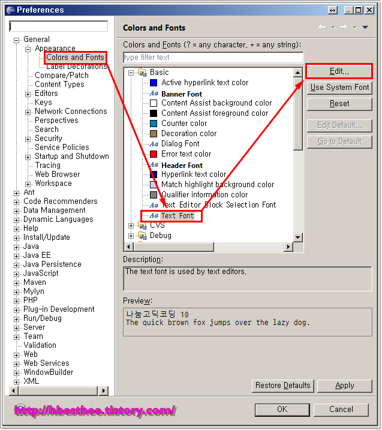Select Label Decorations in tree

(76, 67)
